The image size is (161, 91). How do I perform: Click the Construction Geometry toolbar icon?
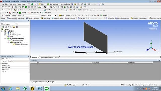(15, 18)
